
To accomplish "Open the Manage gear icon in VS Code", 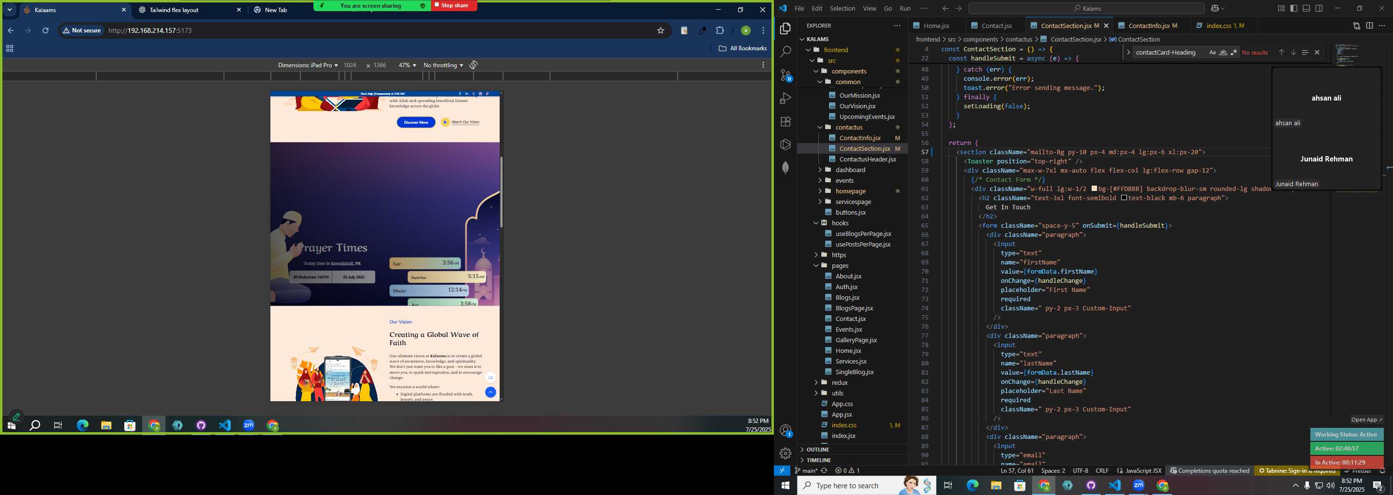I will (785, 454).
